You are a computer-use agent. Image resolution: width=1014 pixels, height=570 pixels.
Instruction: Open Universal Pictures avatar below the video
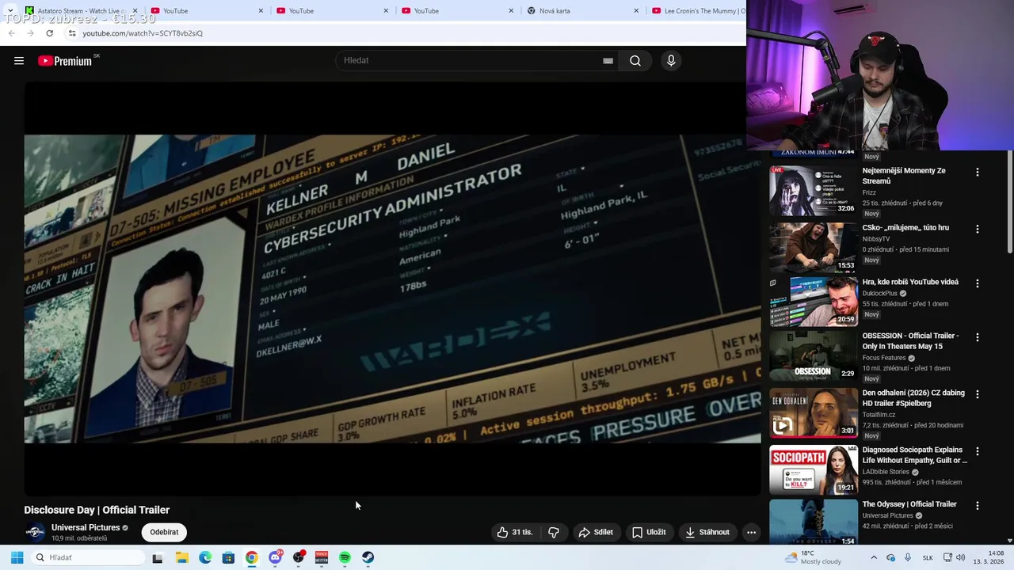pyautogui.click(x=35, y=532)
